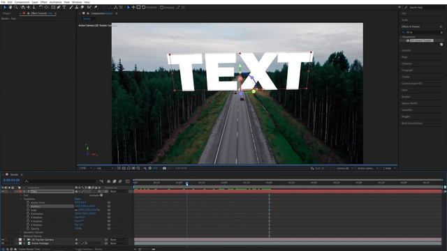Viewport: 447px width, 251px height.
Task: Select the Puppet Pin tool
Action: pyautogui.click(x=96, y=8)
